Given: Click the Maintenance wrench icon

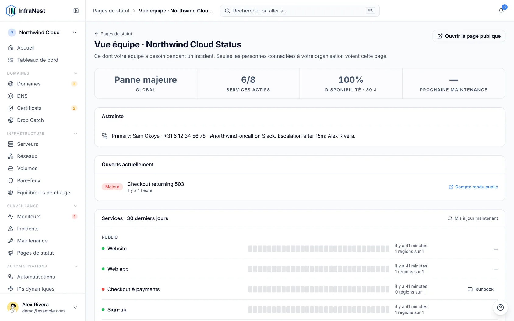Looking at the screenshot, I should tap(11, 241).
